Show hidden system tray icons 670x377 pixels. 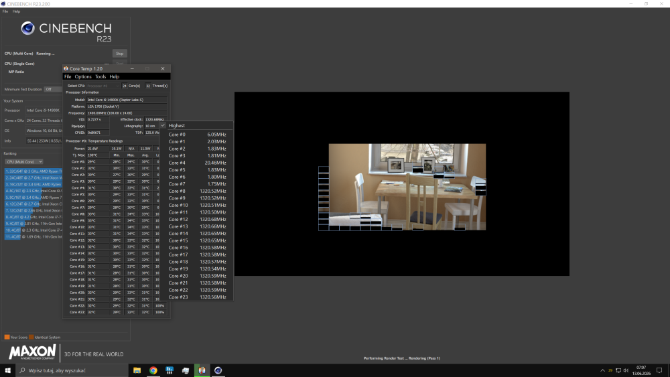point(602,370)
